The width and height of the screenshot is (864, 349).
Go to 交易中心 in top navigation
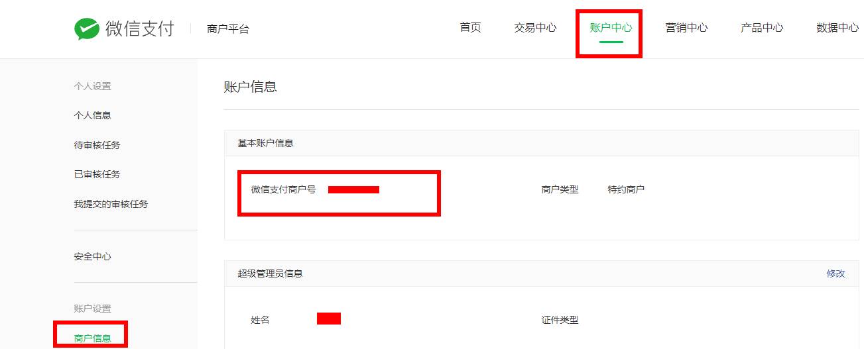pos(535,28)
